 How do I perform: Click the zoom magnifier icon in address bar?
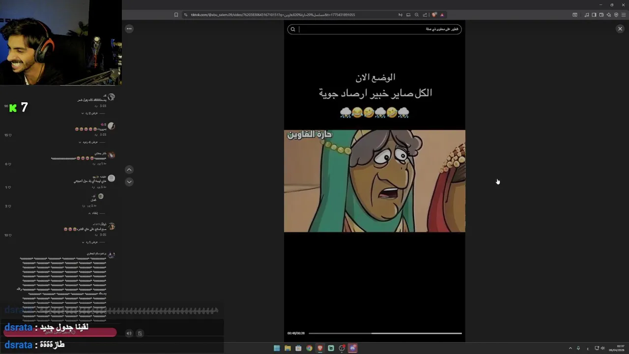coord(417,15)
